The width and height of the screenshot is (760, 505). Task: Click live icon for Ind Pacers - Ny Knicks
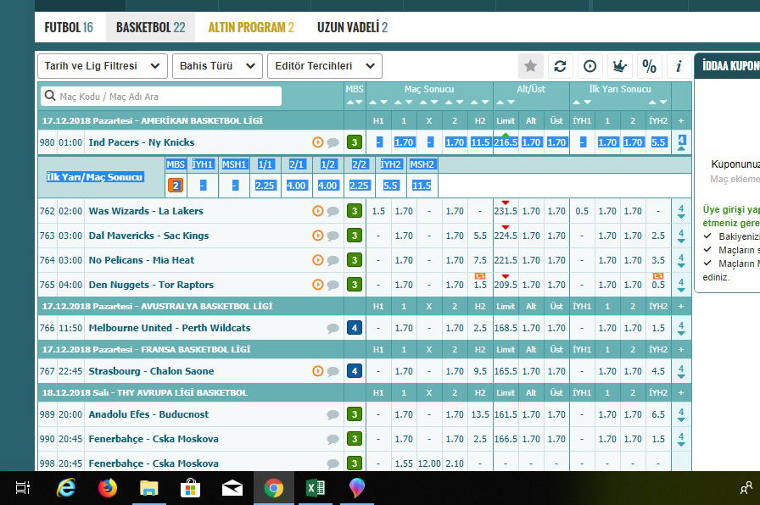click(x=317, y=142)
